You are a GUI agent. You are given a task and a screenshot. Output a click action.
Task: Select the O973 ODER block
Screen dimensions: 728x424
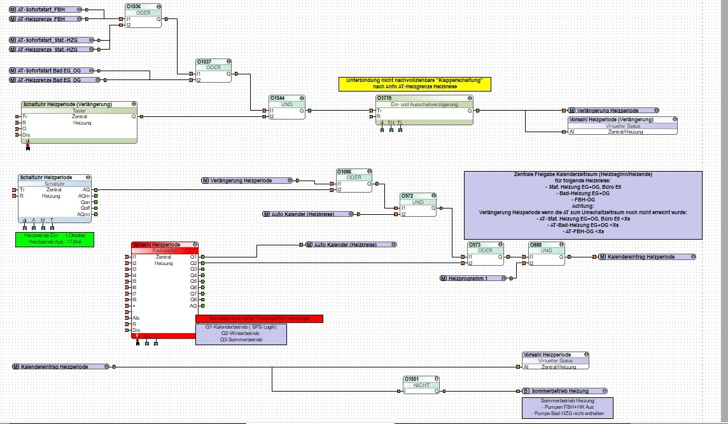click(485, 254)
